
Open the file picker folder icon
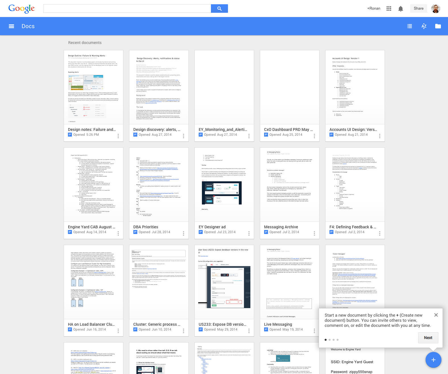(x=438, y=26)
